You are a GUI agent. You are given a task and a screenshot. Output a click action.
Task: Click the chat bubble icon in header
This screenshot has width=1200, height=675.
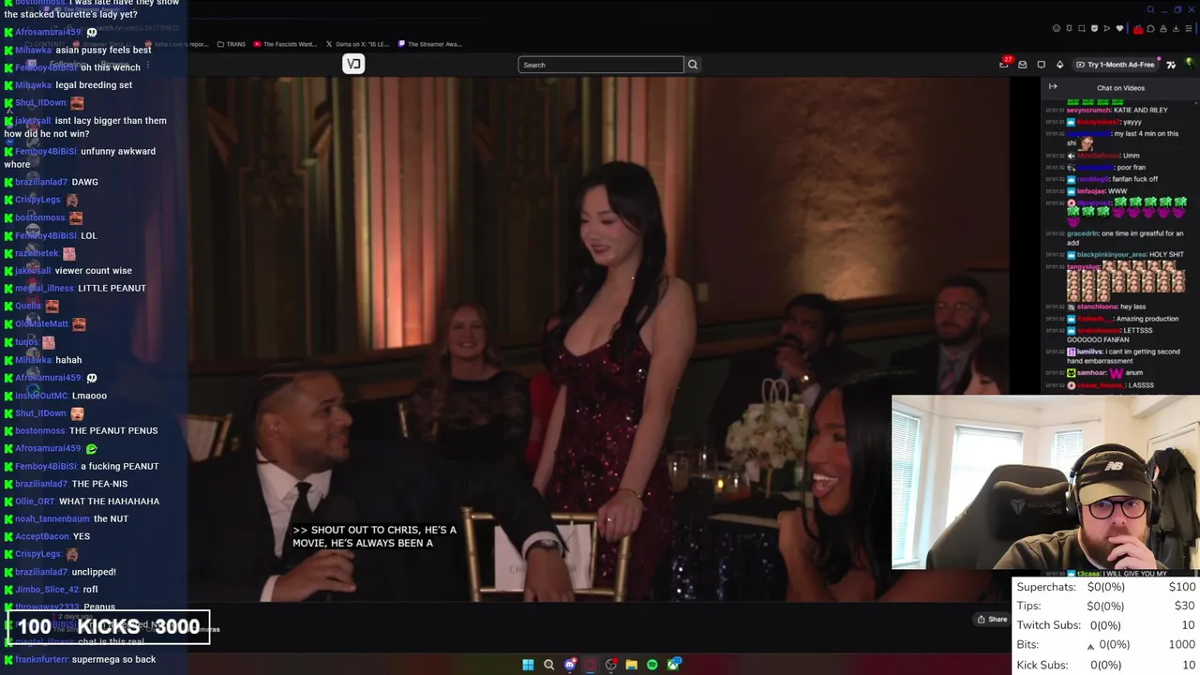(1042, 65)
